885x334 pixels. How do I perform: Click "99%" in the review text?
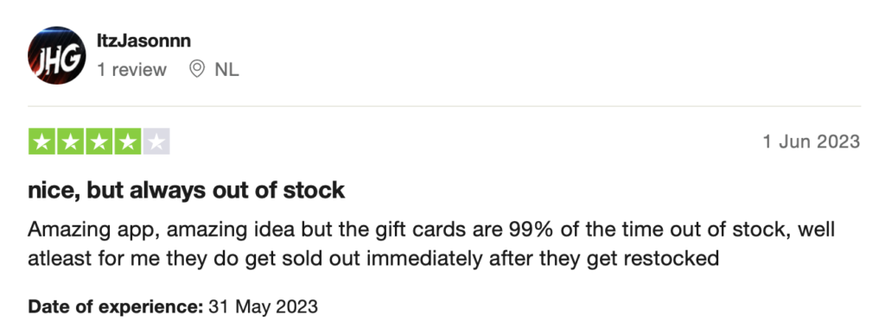(x=527, y=230)
